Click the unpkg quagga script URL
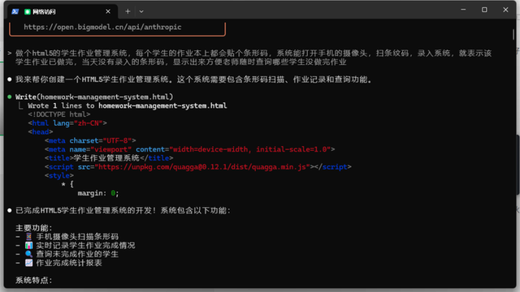 [x=202, y=167]
